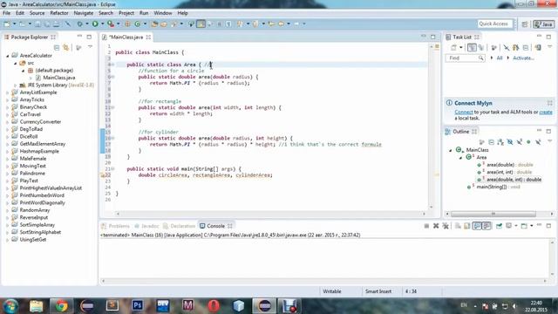This screenshot has width=558, height=314.
Task: Toggle Hide Local Types in Outline
Action: tap(538, 142)
